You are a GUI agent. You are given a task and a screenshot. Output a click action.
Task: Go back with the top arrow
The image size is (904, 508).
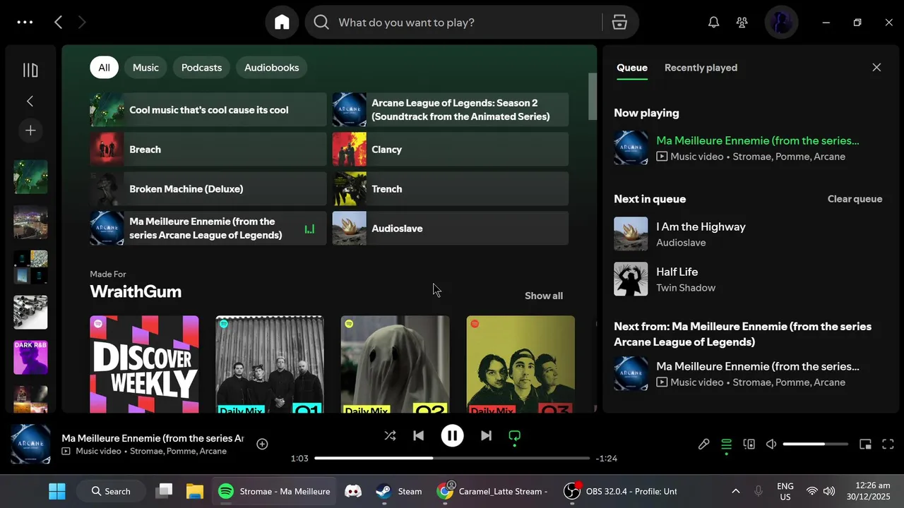click(x=59, y=23)
